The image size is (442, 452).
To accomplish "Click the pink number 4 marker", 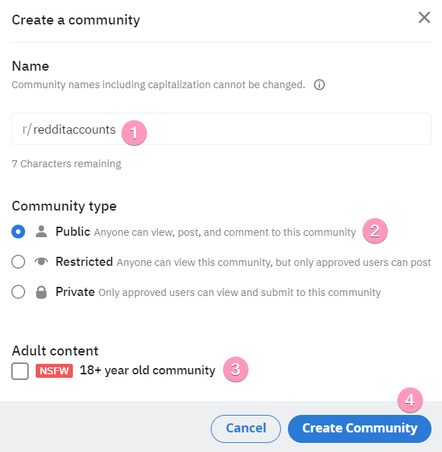I will click(410, 401).
